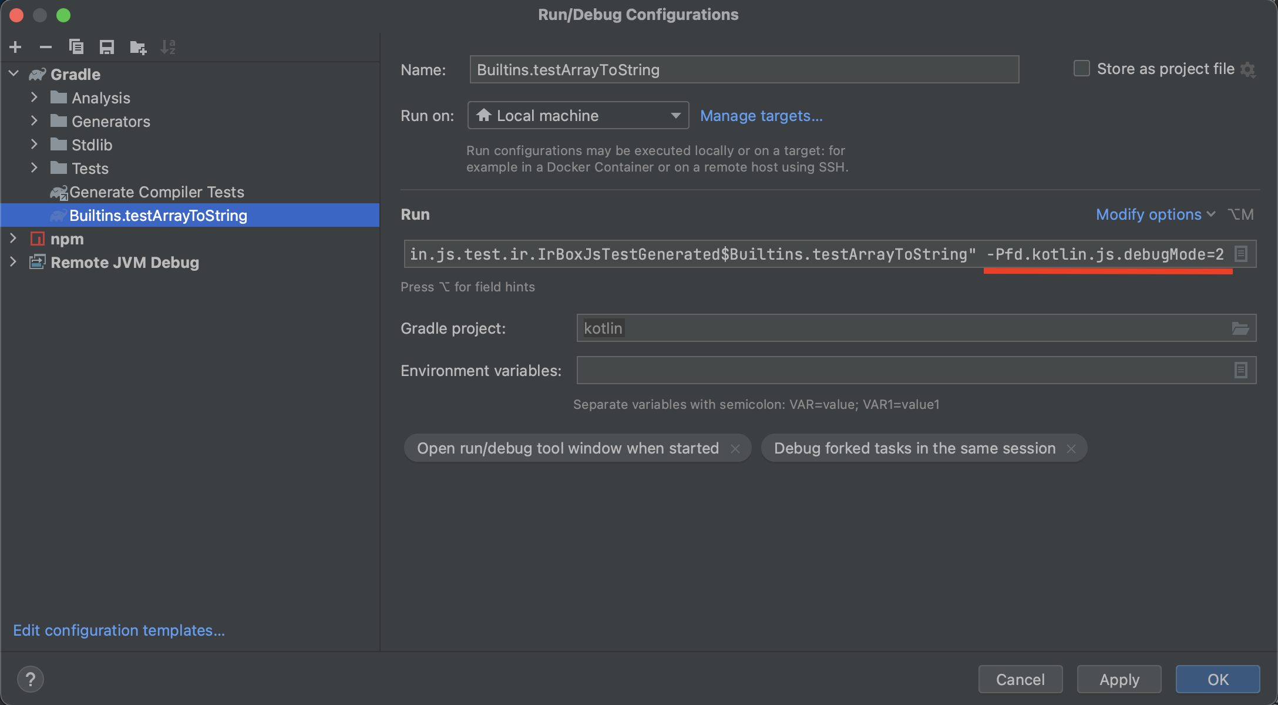Image resolution: width=1278 pixels, height=705 pixels.
Task: Enable the Store as project file checkbox
Action: click(1081, 69)
